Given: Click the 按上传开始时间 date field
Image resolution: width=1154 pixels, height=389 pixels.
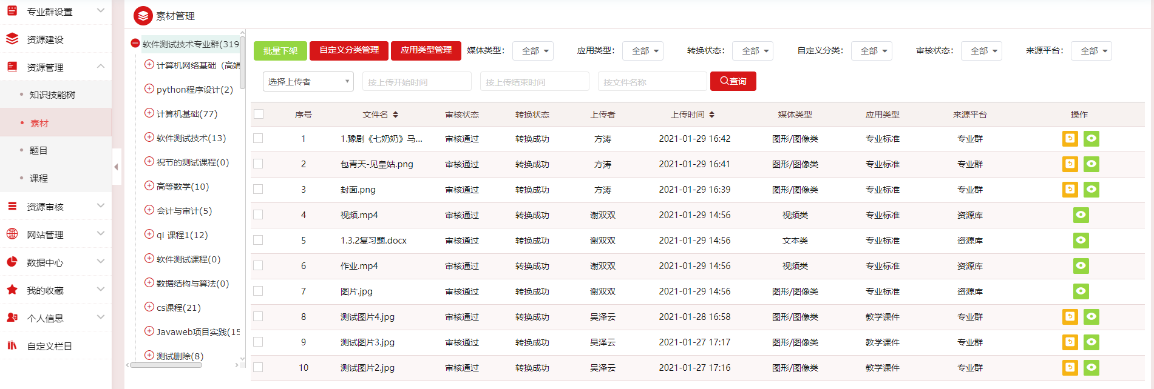Looking at the screenshot, I should 416,81.
